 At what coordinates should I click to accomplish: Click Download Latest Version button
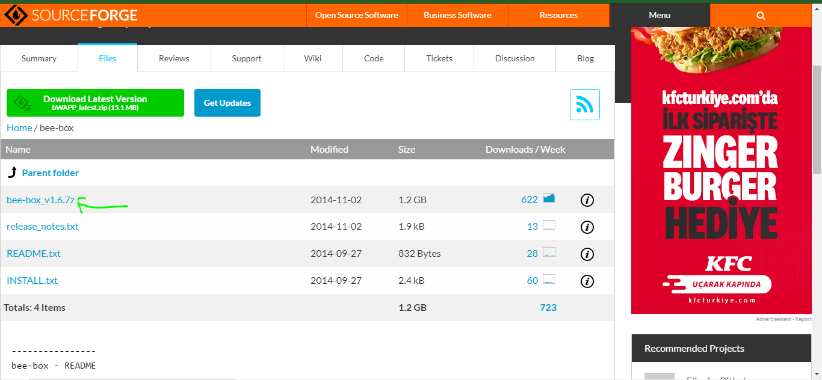point(95,103)
